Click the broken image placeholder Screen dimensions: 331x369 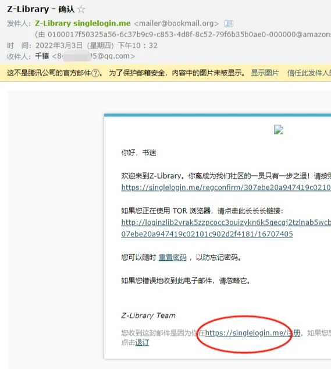coord(279,130)
